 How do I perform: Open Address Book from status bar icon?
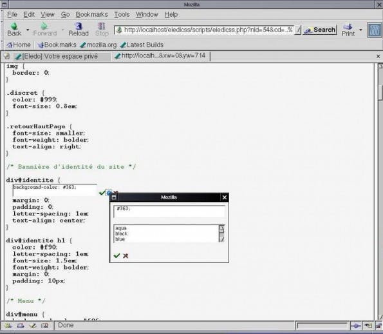pyautogui.click(x=44, y=326)
